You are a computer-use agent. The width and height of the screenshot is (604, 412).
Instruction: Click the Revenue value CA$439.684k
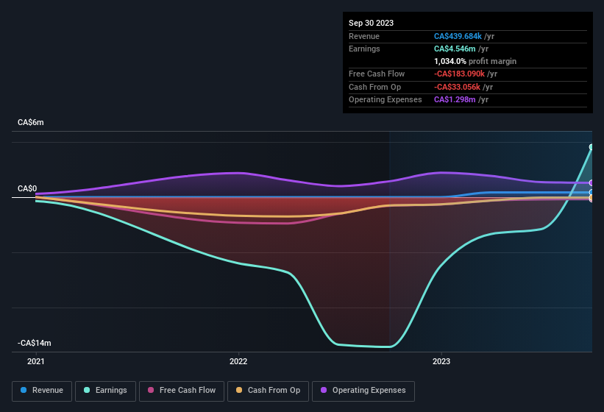[458, 36]
